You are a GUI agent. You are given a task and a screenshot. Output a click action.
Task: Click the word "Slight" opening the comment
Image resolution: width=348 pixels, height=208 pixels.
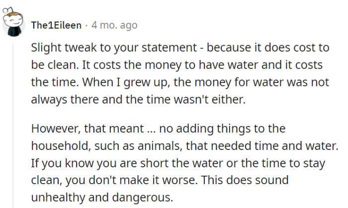point(44,49)
